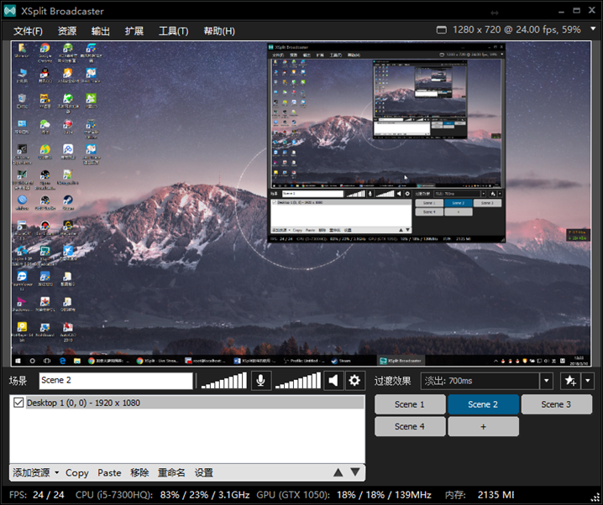Move source down with the down triangle
Viewport: 603px width, 505px height.
pos(355,472)
